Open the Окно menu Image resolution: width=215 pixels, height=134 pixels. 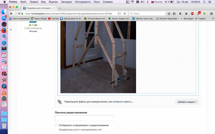[x=97, y=2]
